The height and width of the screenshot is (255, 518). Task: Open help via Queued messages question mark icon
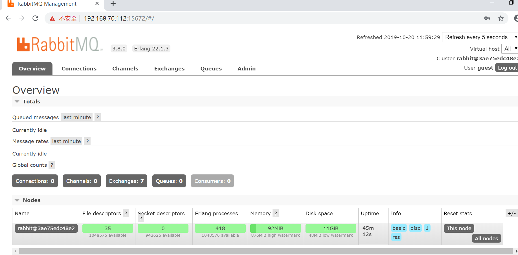[x=97, y=117]
